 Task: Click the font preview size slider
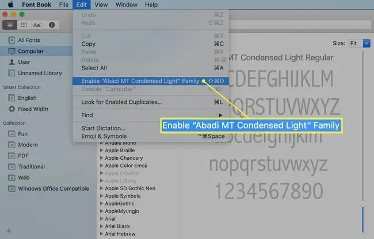click(x=363, y=205)
